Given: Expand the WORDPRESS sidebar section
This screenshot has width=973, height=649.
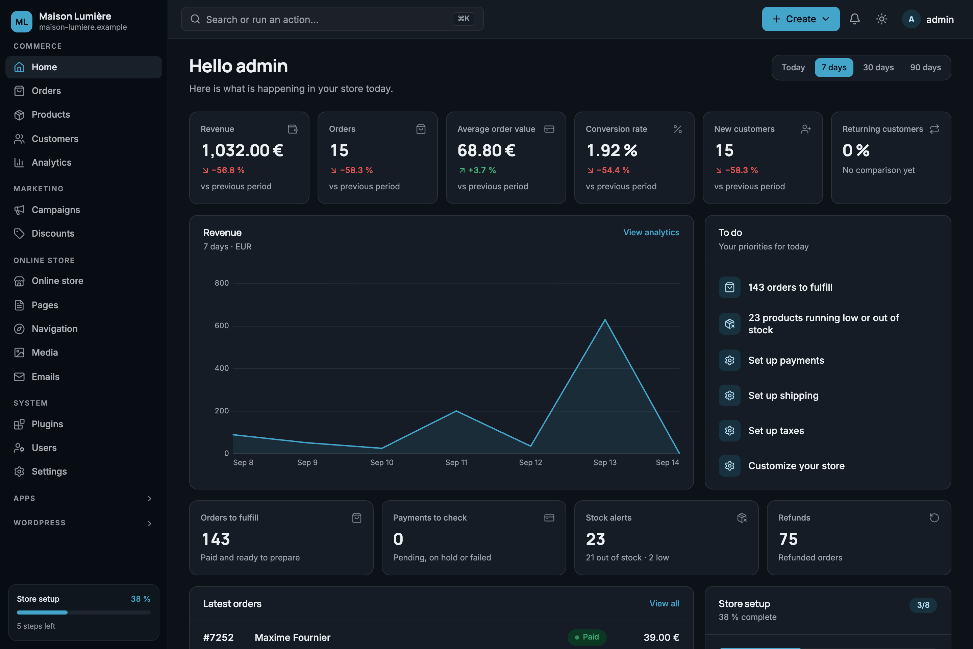Looking at the screenshot, I should [83, 523].
